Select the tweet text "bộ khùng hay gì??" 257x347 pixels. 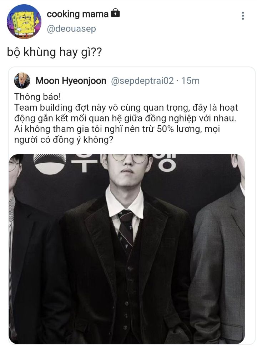[55, 52]
